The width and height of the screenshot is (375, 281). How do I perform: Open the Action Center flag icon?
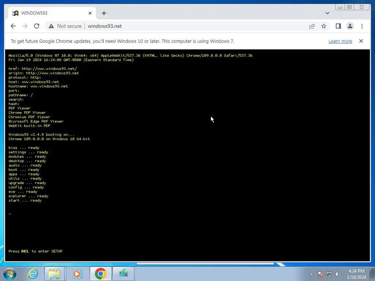pyautogui.click(x=320, y=274)
